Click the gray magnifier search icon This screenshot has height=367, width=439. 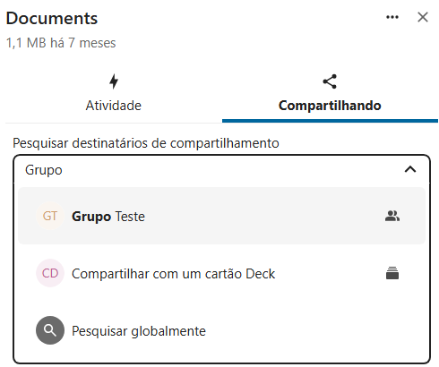(x=50, y=330)
